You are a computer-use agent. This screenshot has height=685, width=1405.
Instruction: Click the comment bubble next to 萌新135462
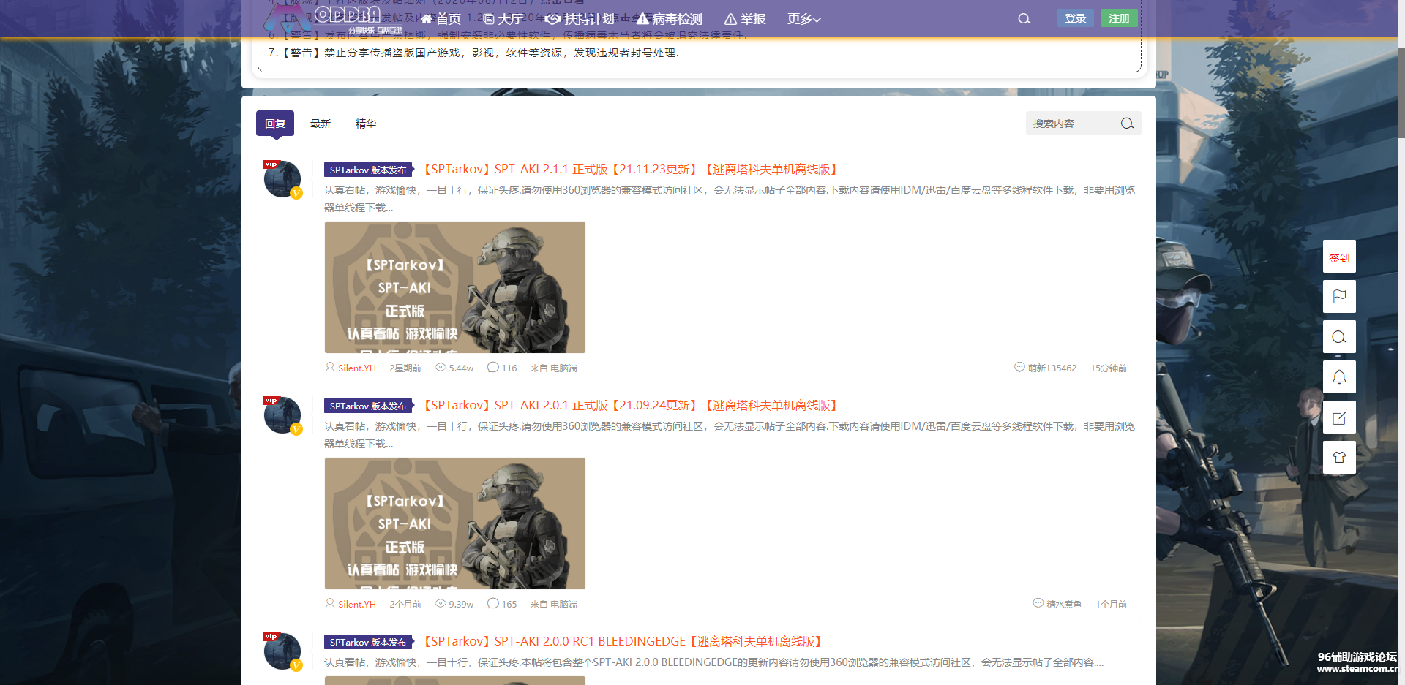[1019, 368]
